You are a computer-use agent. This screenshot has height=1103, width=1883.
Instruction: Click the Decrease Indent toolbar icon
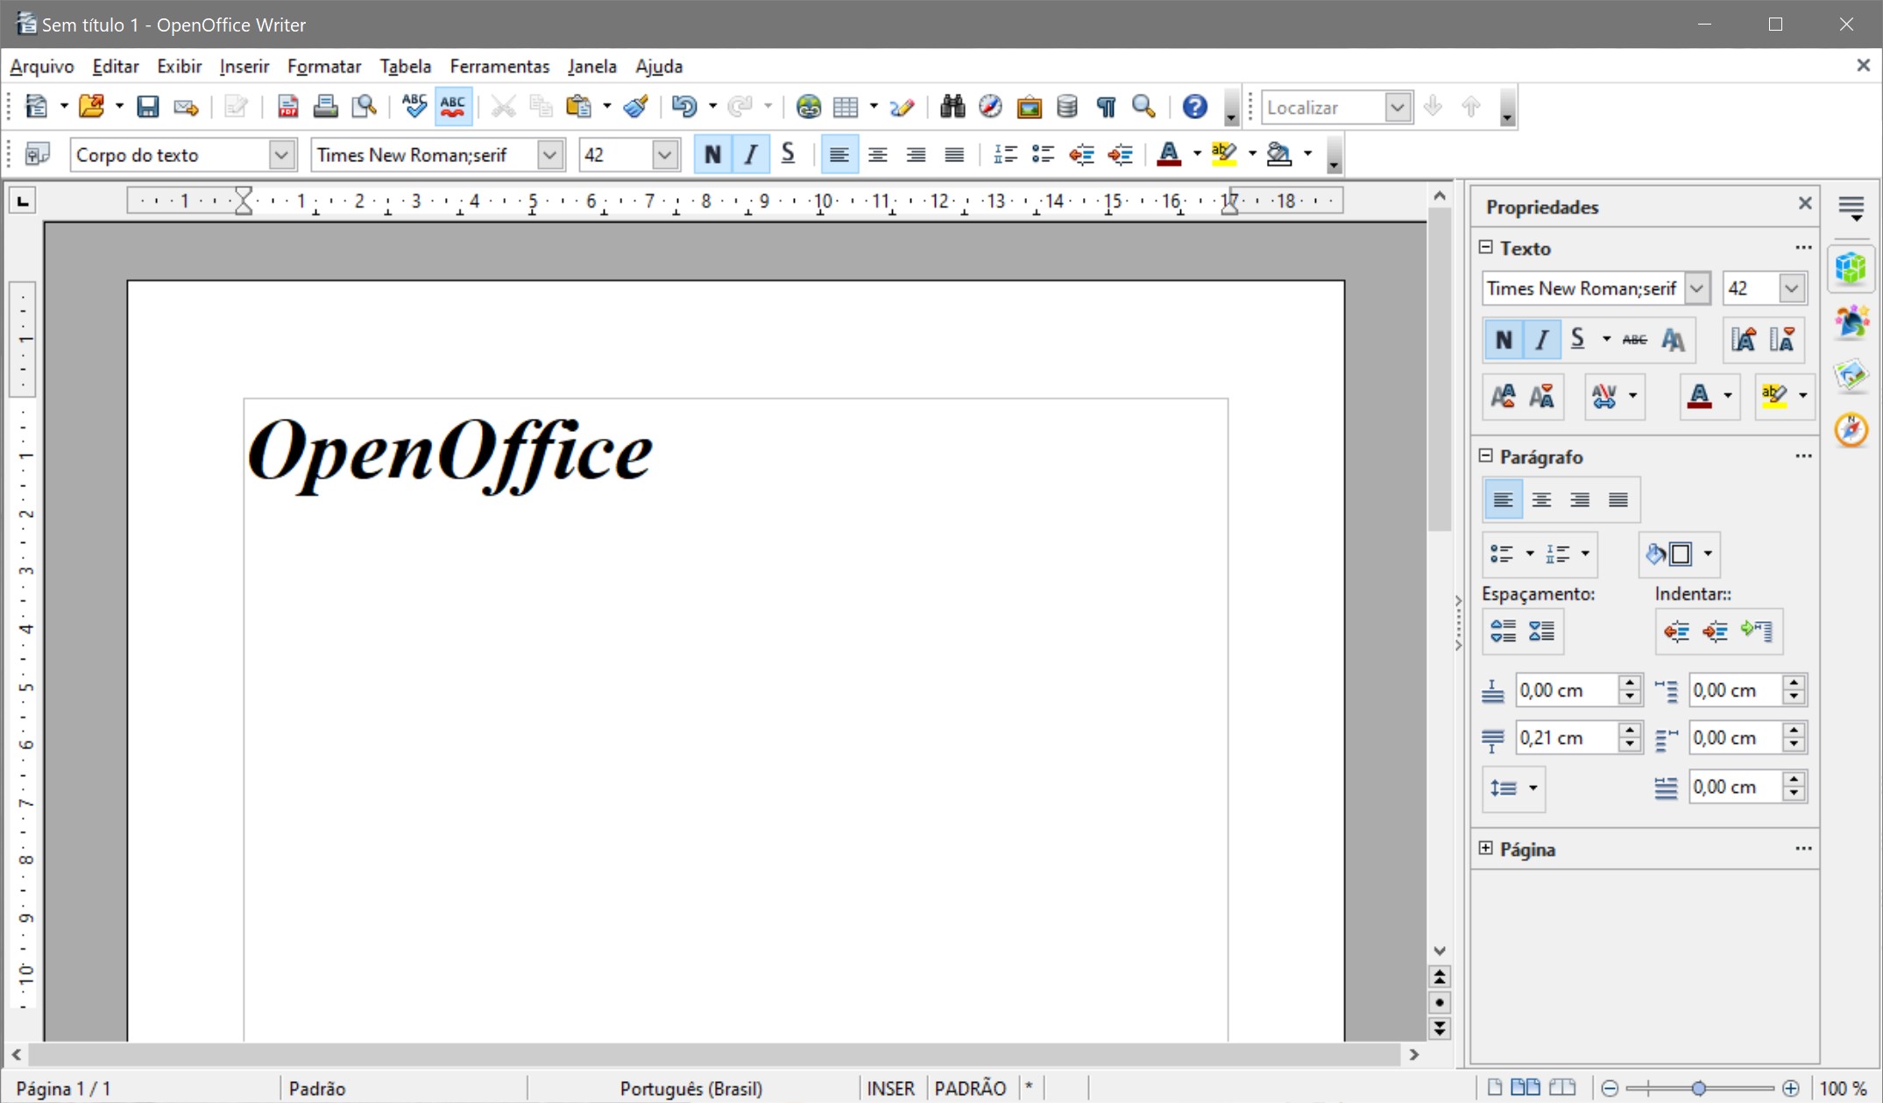(1081, 155)
